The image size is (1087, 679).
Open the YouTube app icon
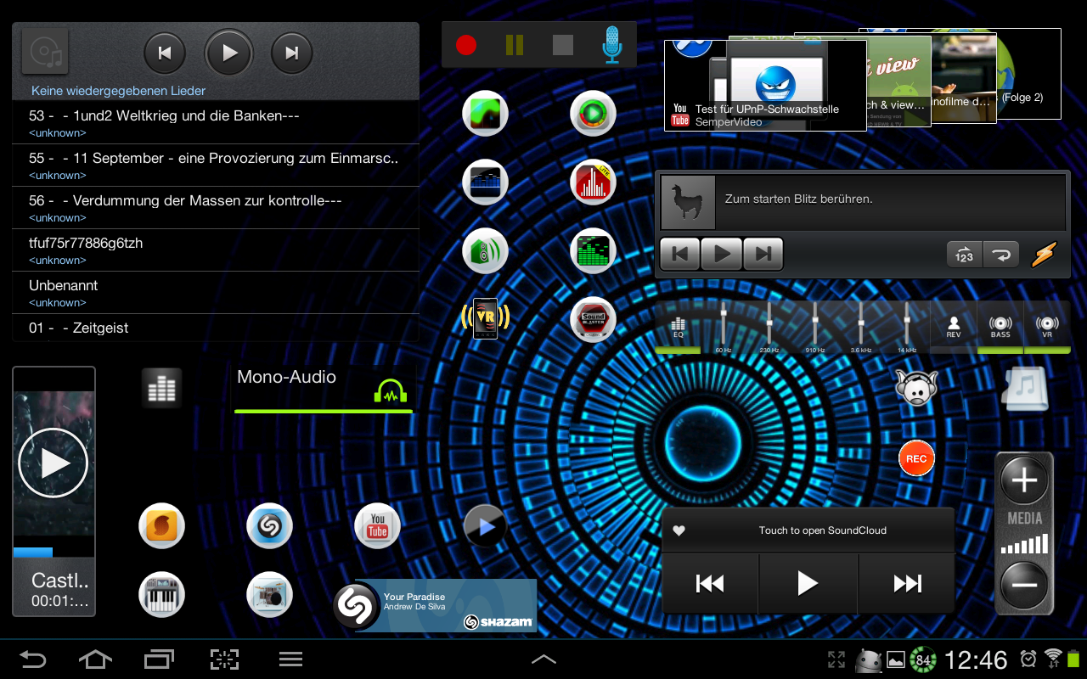pyautogui.click(x=377, y=526)
